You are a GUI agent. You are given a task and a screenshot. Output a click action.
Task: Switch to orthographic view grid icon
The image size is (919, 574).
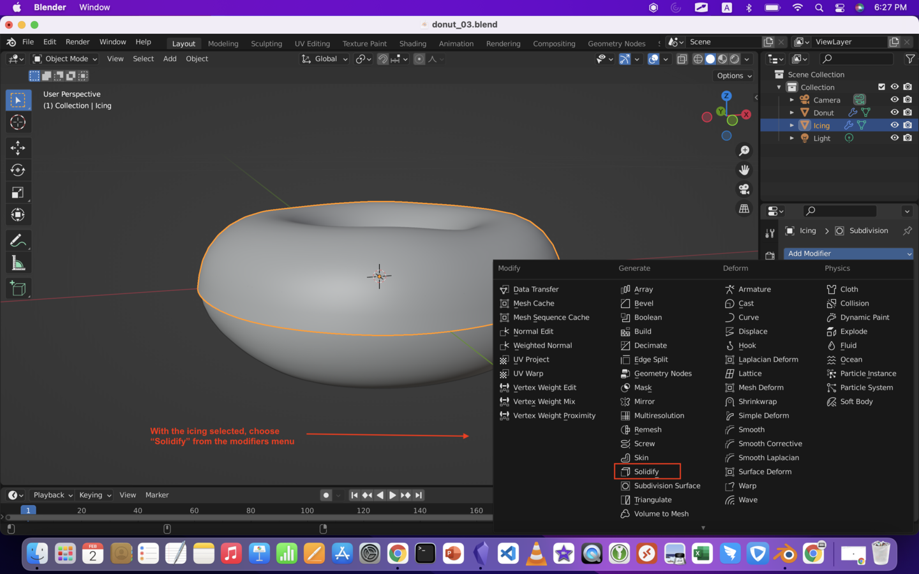tap(744, 209)
